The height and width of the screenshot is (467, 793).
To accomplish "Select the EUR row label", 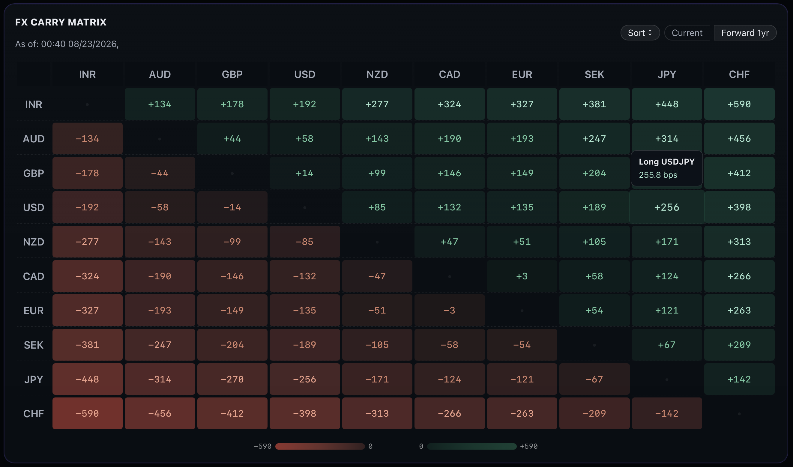I will click(x=34, y=310).
